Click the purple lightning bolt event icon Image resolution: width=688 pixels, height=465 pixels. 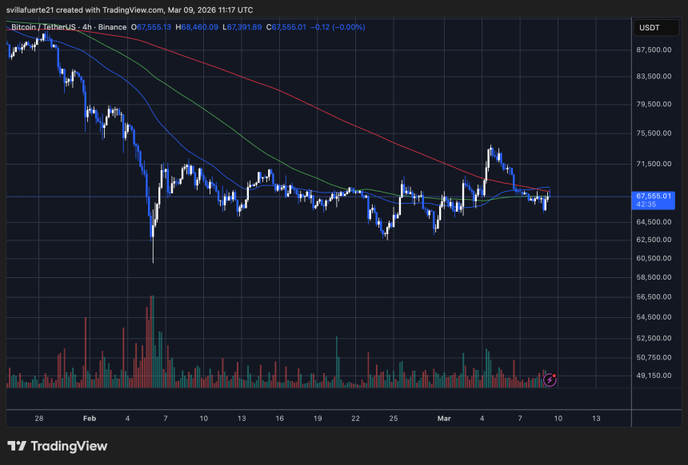[550, 380]
